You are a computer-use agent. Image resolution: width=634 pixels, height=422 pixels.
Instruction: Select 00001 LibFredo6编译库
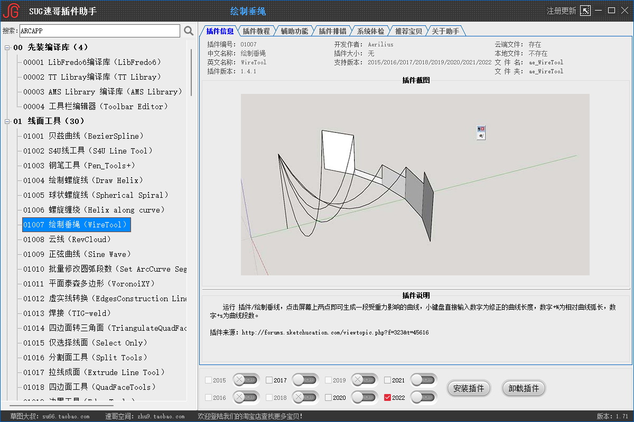tap(92, 62)
